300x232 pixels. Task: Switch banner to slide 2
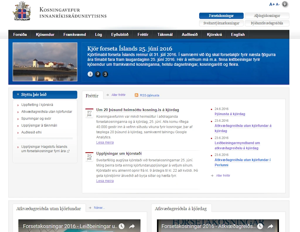pos(98,74)
